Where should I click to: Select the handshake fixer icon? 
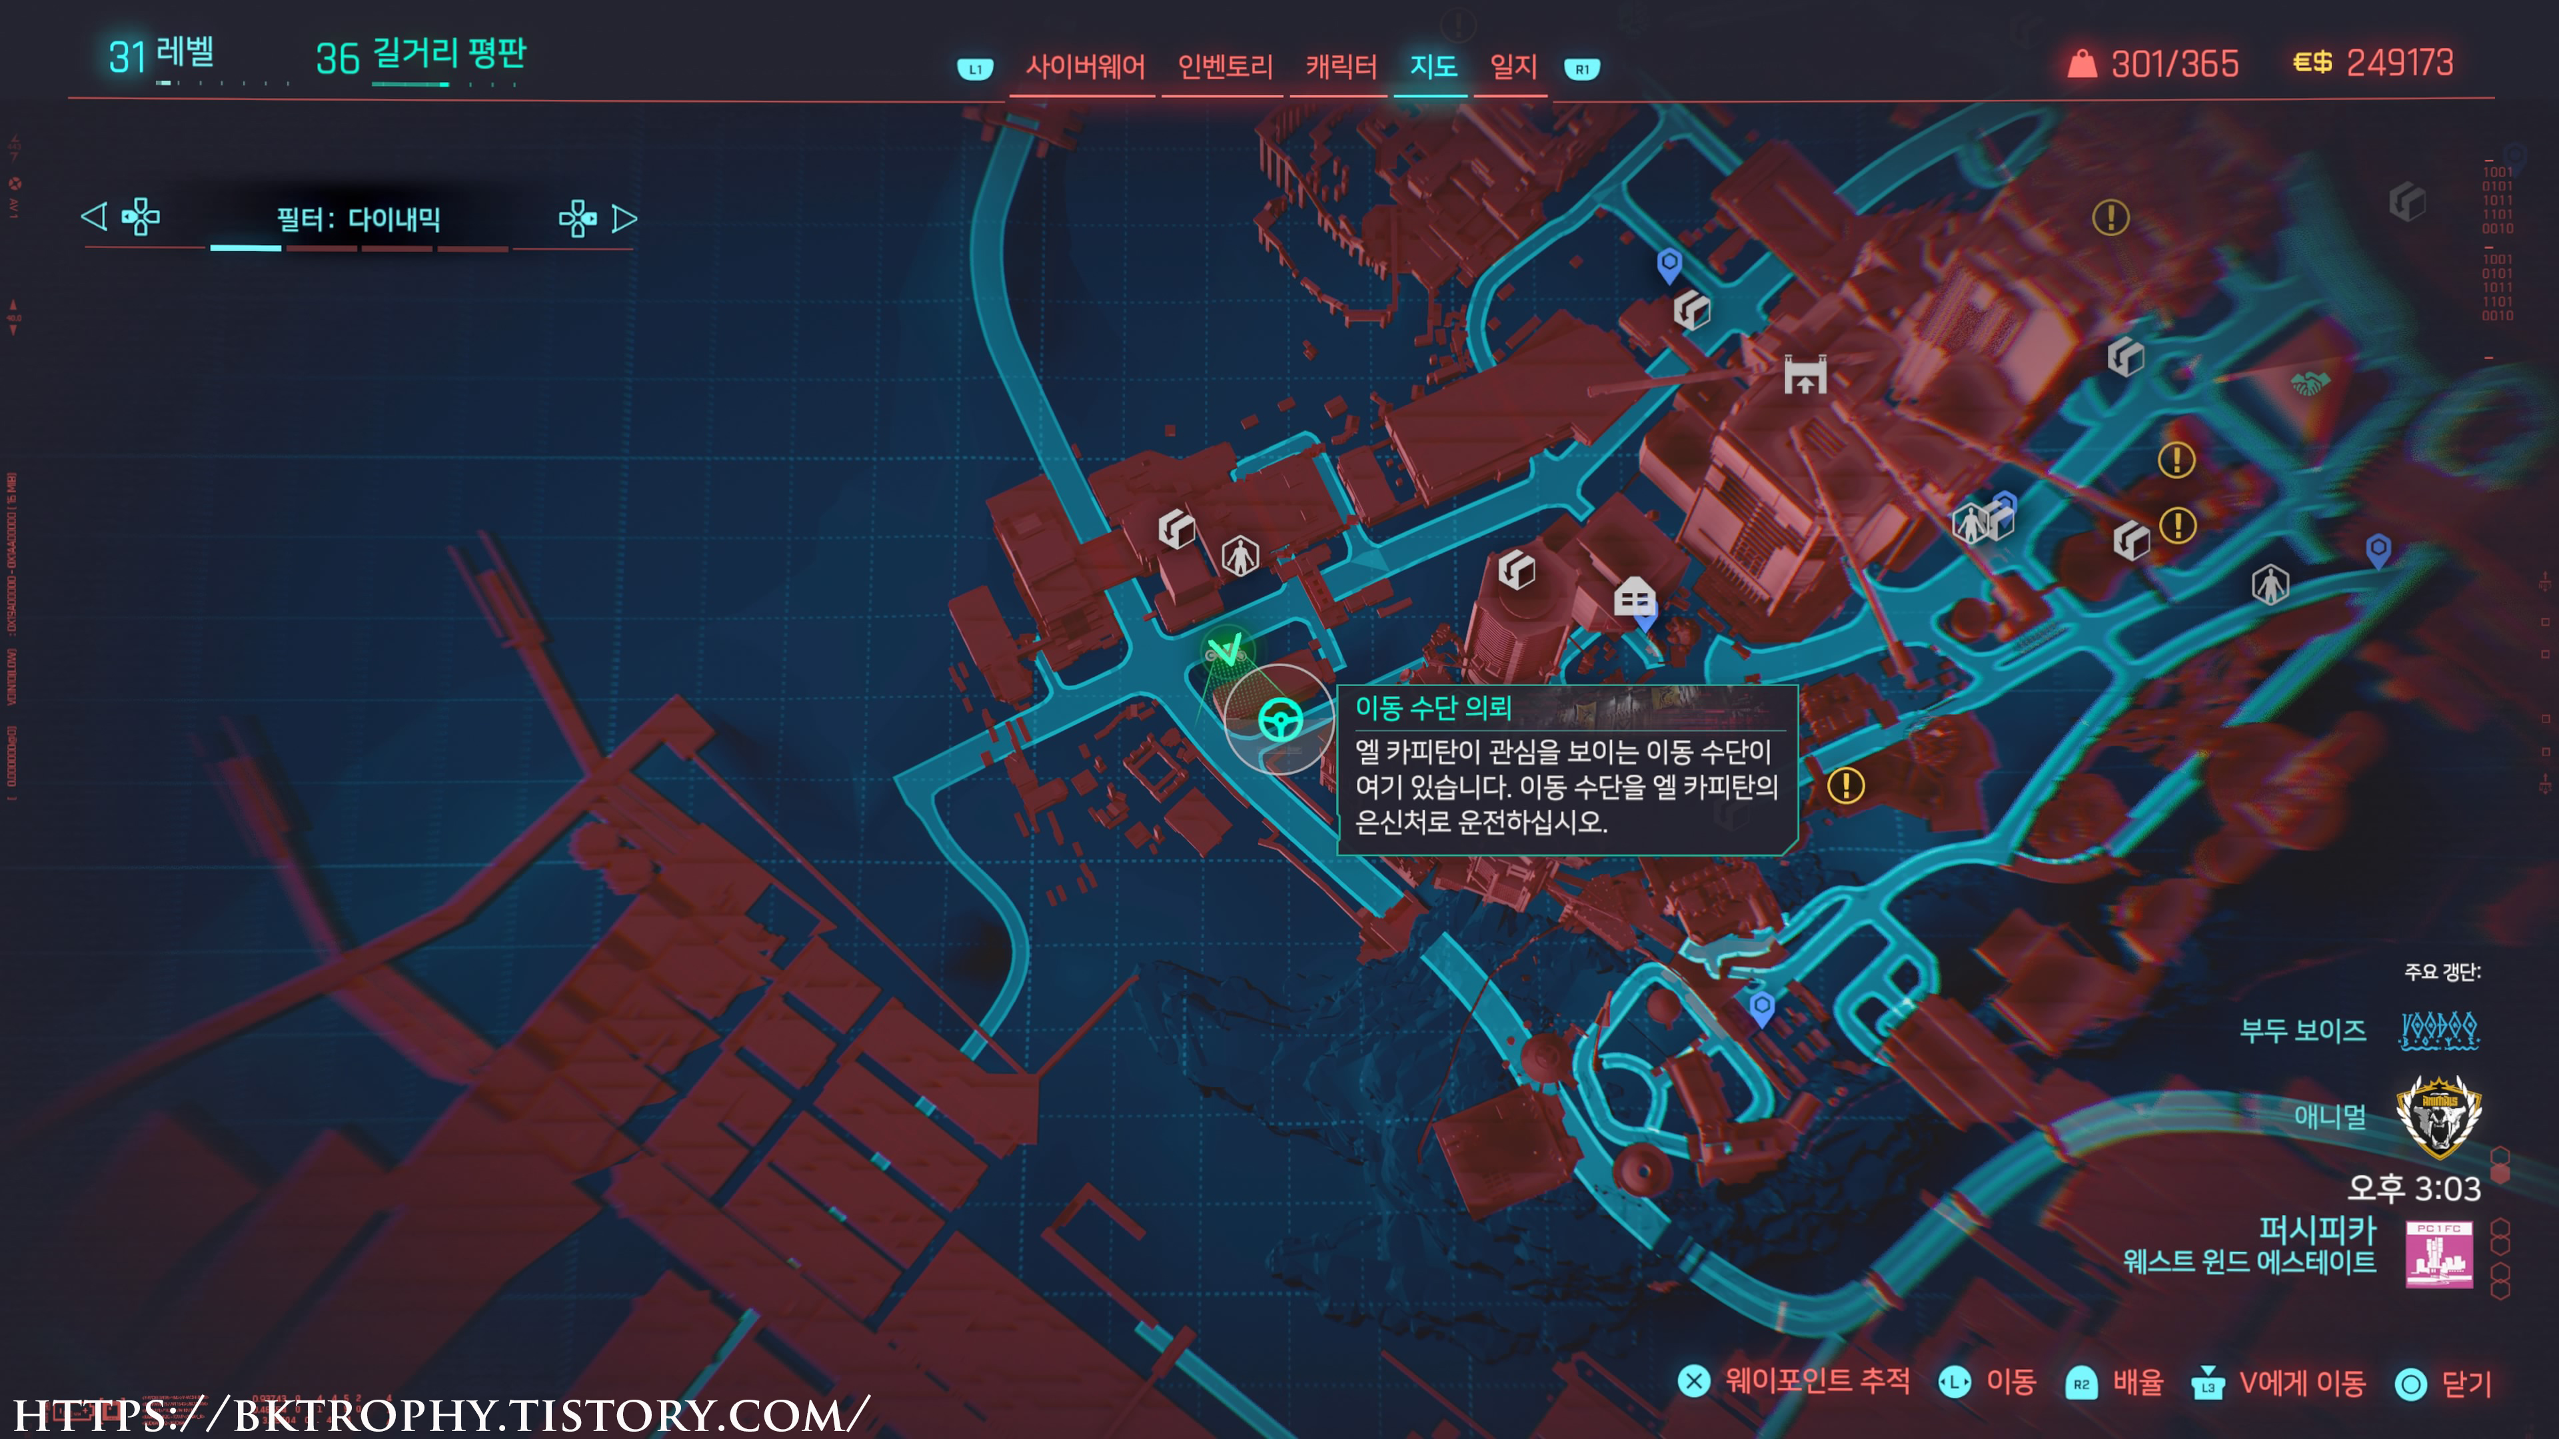pyautogui.click(x=2310, y=382)
